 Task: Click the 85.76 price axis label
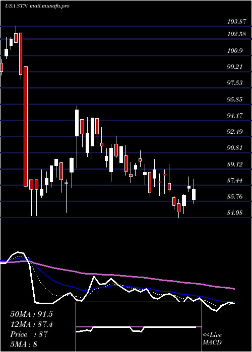(x=235, y=197)
